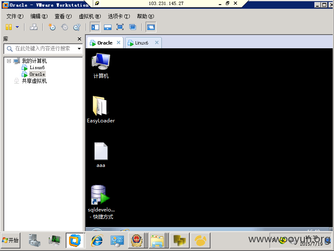The image size is (334, 251).
Task: Open the control panel taskbar icon
Action: pyautogui.click(x=117, y=241)
